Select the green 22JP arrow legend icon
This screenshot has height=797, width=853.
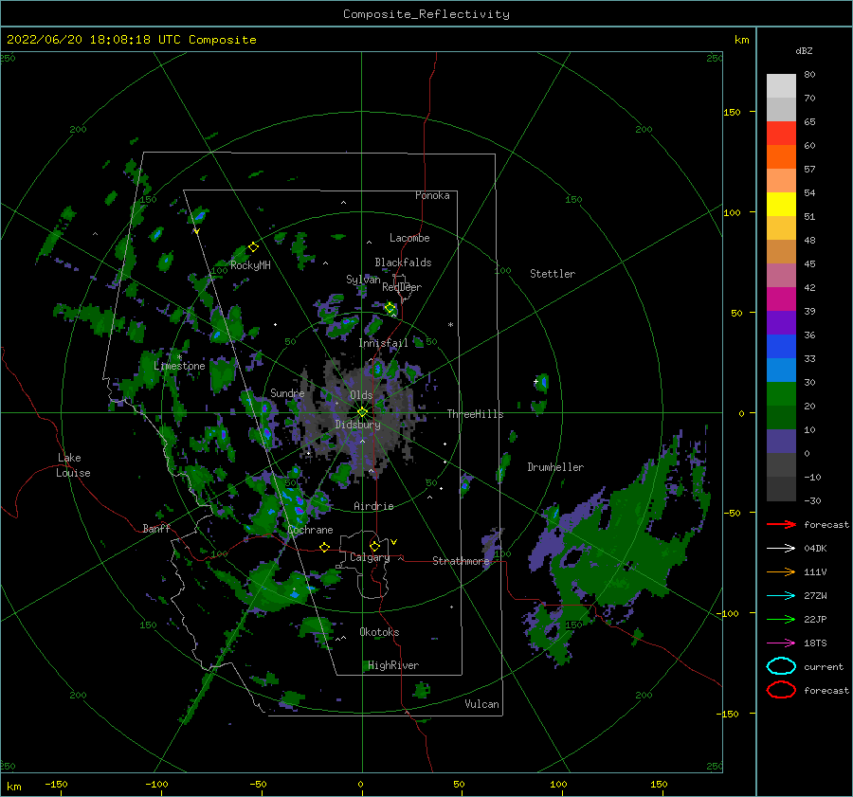pos(781,619)
